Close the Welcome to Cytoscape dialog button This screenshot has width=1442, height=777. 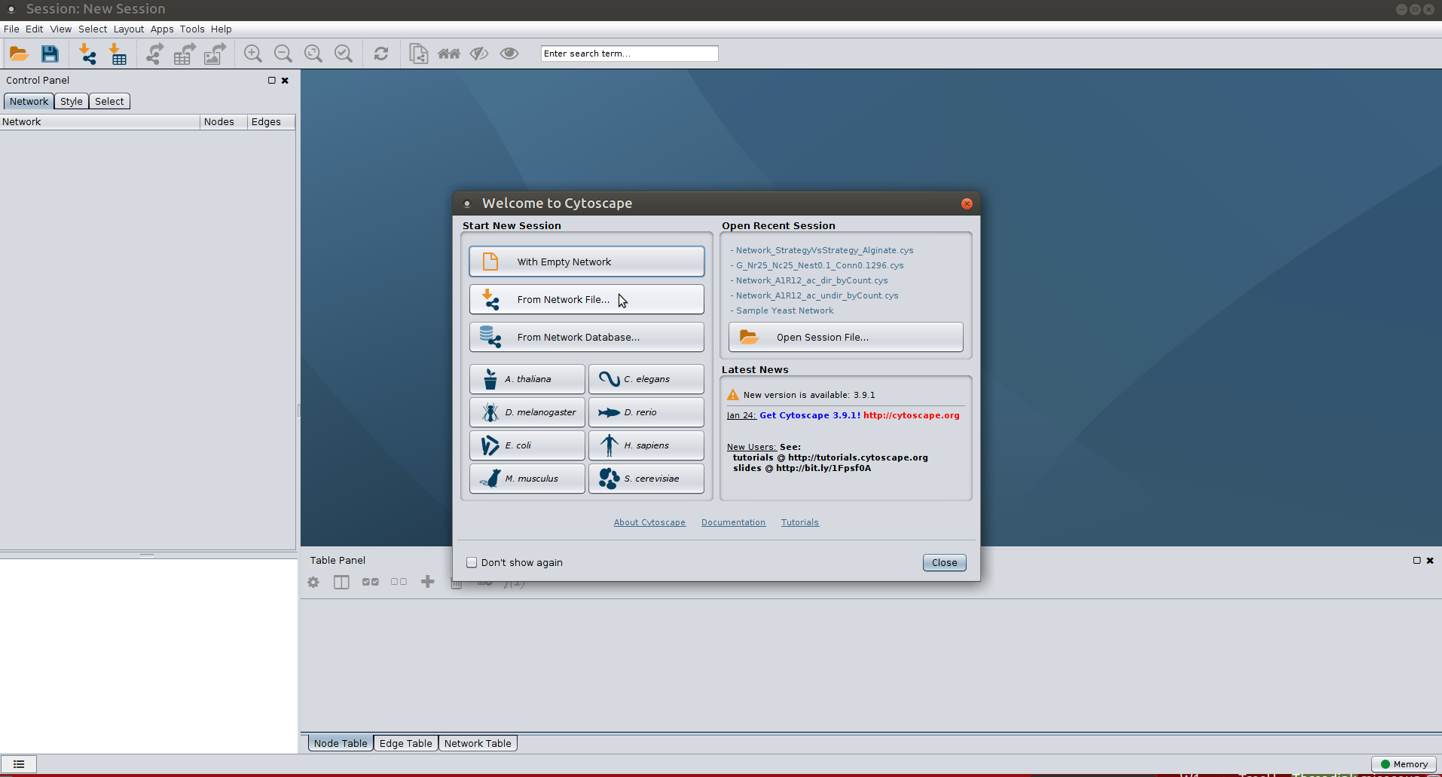click(x=944, y=562)
